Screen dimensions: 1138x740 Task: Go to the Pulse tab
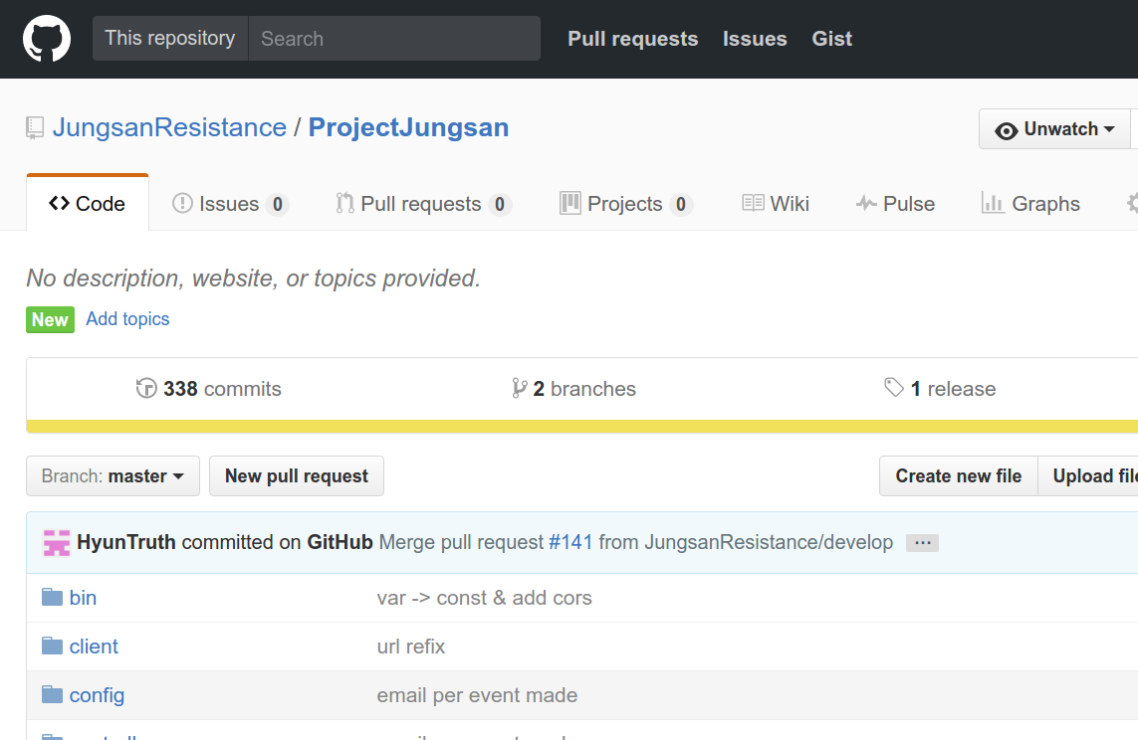(895, 204)
